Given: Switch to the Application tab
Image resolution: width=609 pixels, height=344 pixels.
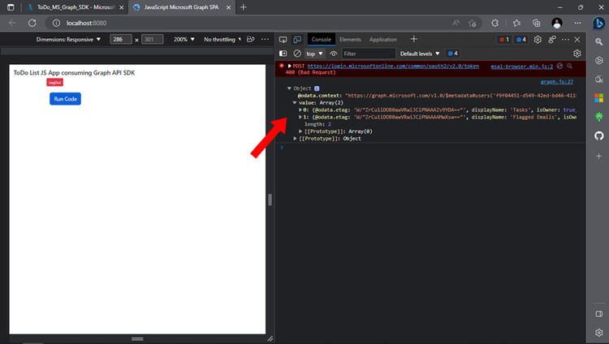Looking at the screenshot, I should tap(383, 40).
